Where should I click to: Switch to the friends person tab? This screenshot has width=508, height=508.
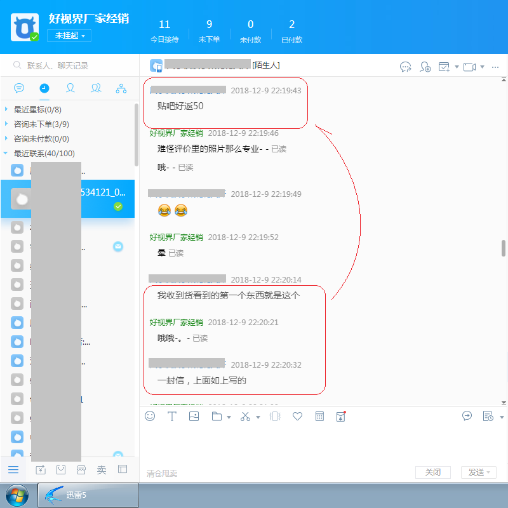click(x=70, y=88)
